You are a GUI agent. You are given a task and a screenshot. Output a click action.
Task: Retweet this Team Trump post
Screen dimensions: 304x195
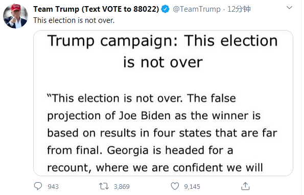104,186
